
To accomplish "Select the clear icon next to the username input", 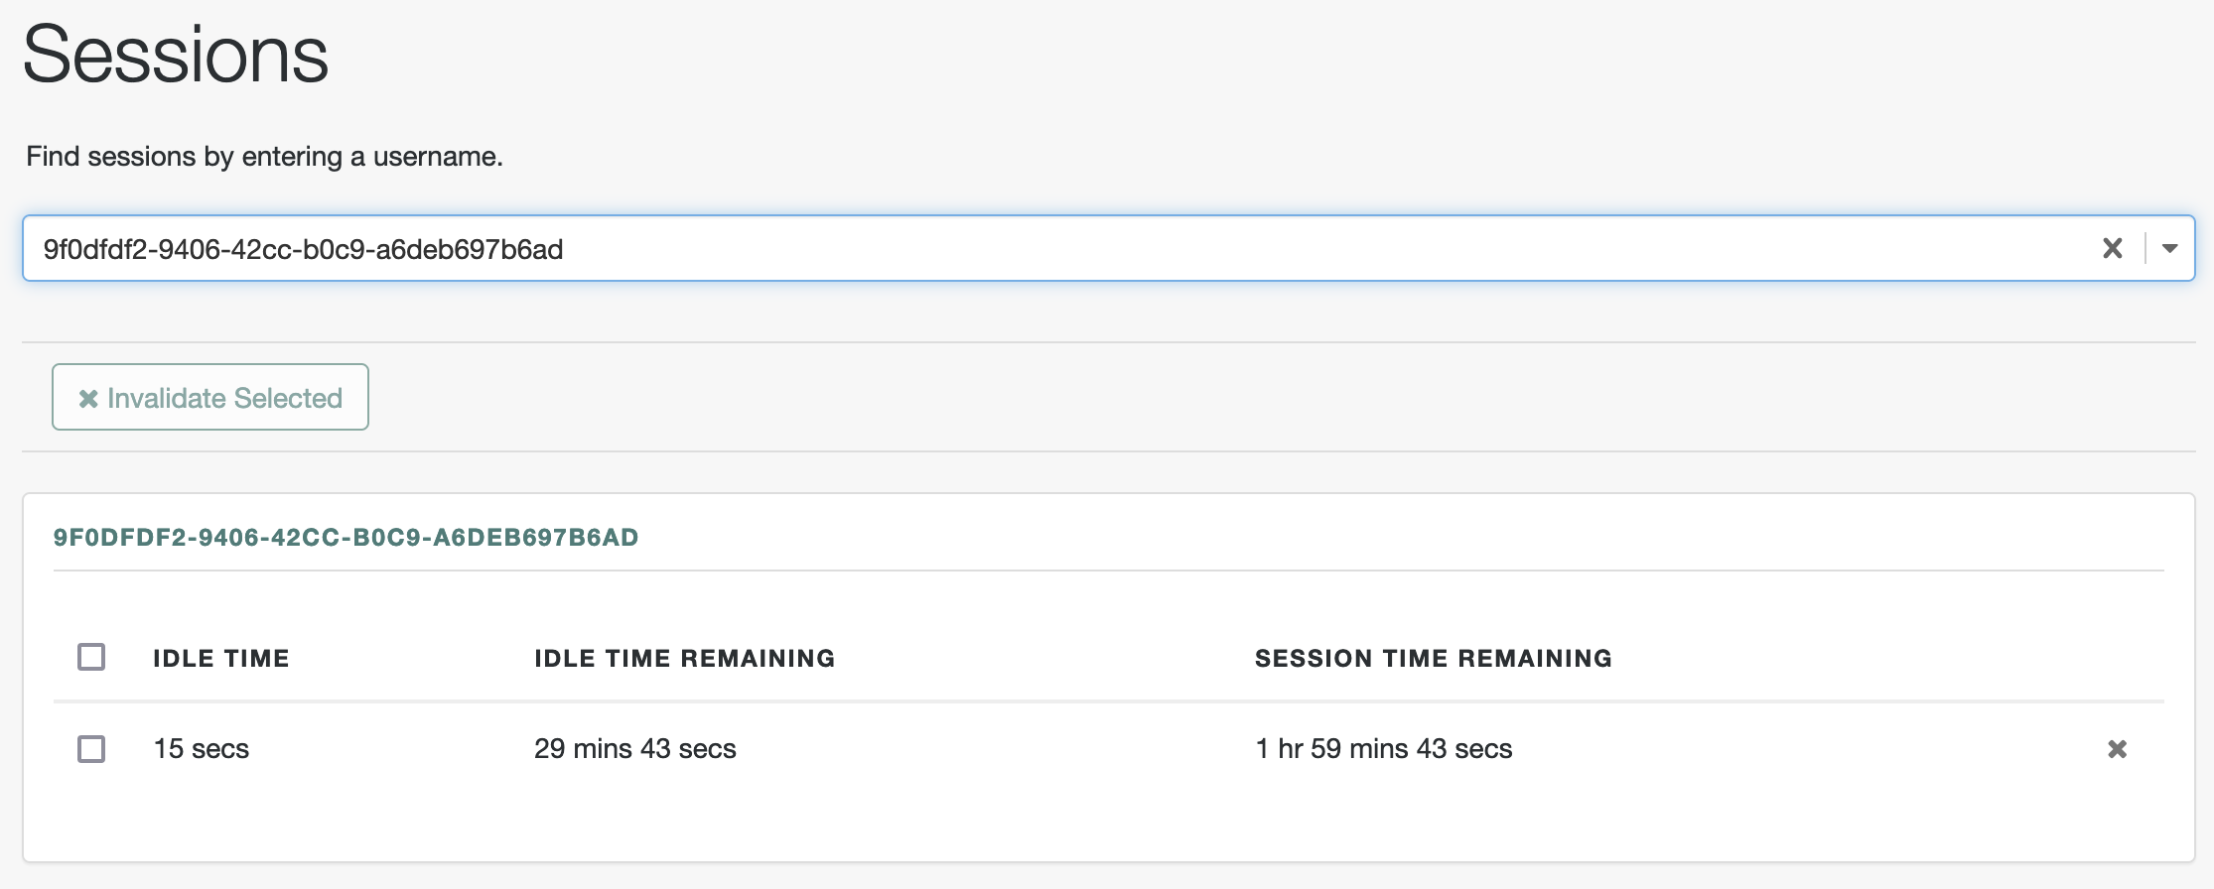I will [2114, 248].
